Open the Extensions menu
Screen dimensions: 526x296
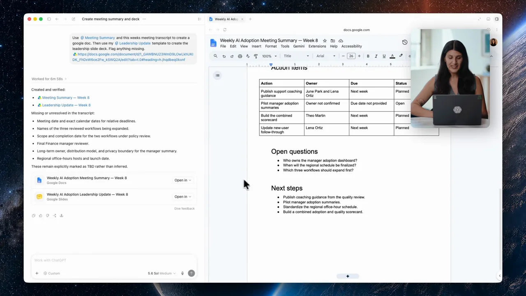317,46
